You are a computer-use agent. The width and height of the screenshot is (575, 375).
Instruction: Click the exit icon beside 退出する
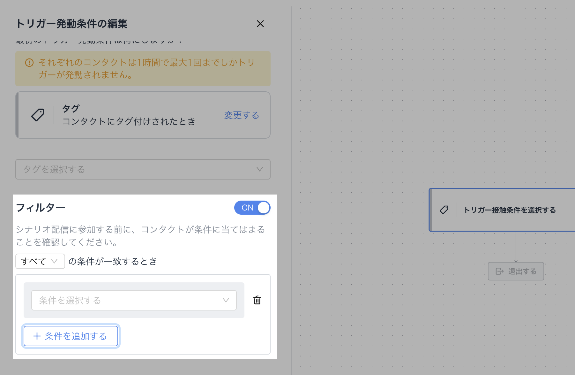coord(499,271)
